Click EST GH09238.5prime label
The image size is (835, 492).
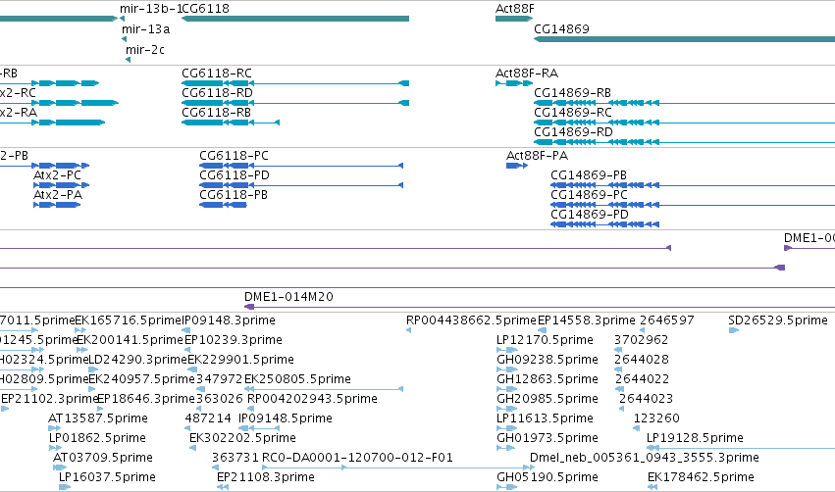tap(548, 360)
